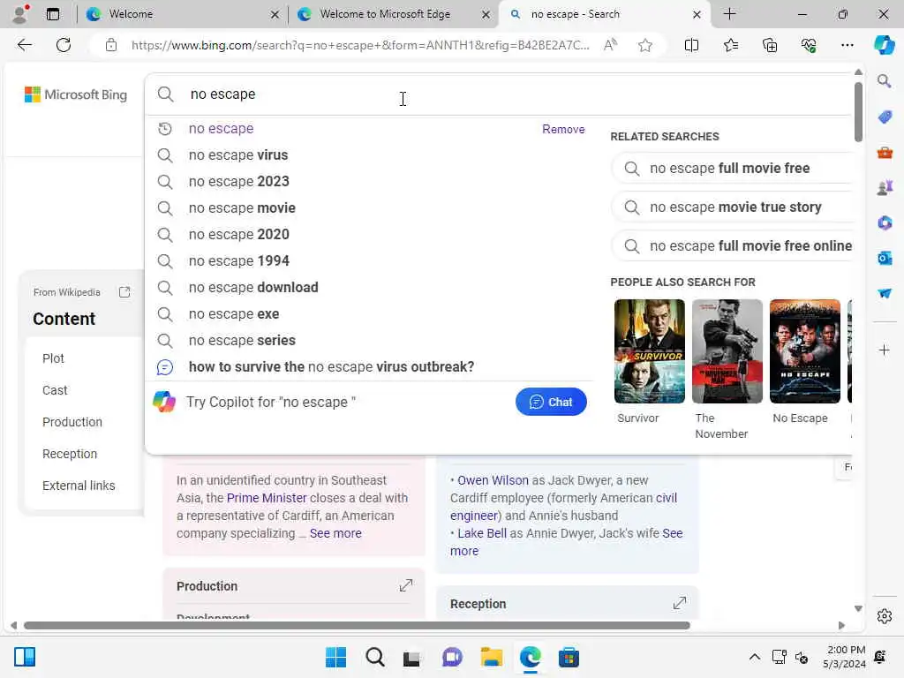Viewport: 904px width, 678px height.
Task: Jump to Cast in Content list
Action: tap(55, 390)
